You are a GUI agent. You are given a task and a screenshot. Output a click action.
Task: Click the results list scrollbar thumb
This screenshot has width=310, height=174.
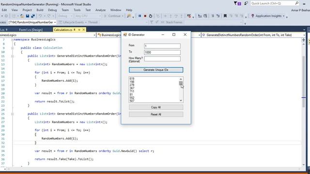(x=181, y=83)
